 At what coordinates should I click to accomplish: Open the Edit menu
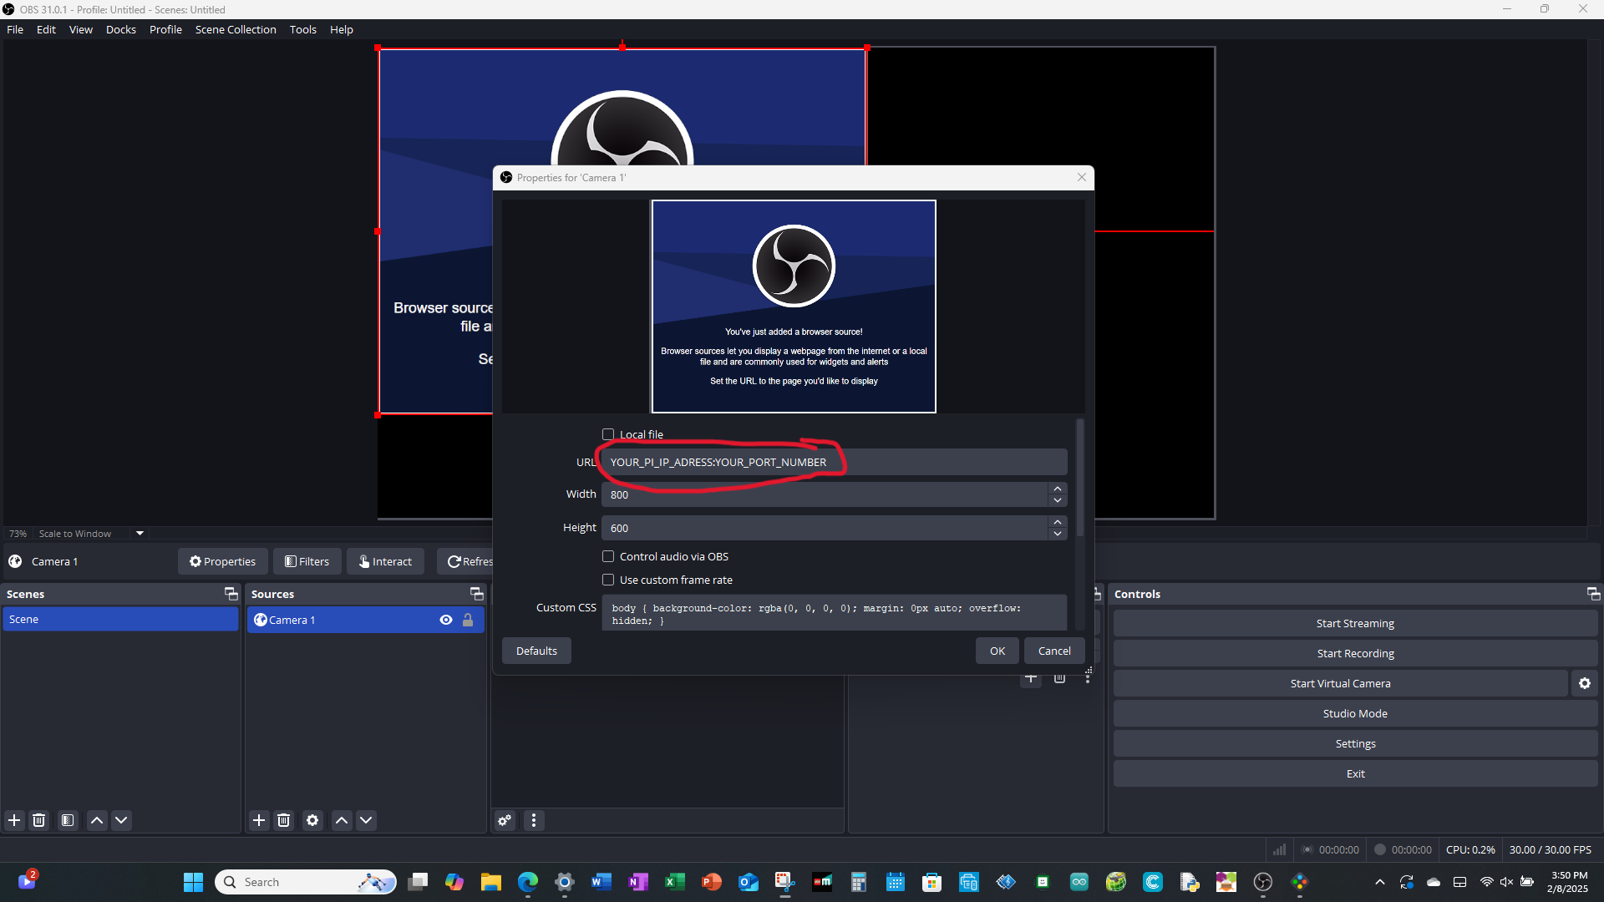pyautogui.click(x=46, y=29)
